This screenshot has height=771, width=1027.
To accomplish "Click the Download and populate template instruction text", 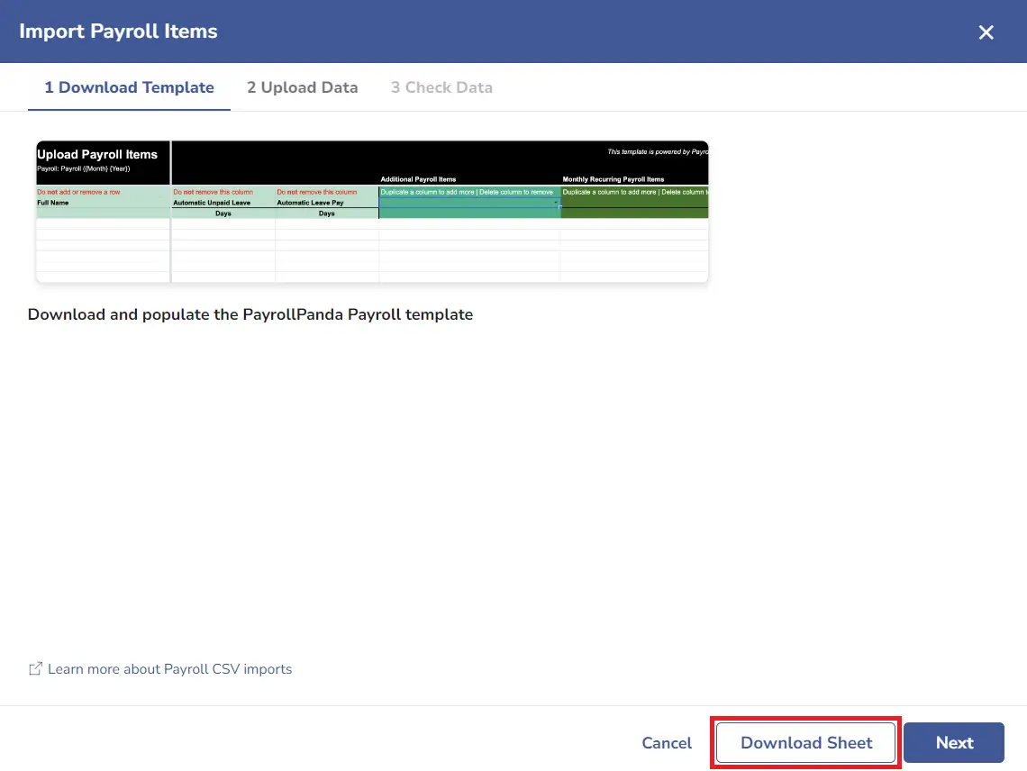I will coord(250,314).
